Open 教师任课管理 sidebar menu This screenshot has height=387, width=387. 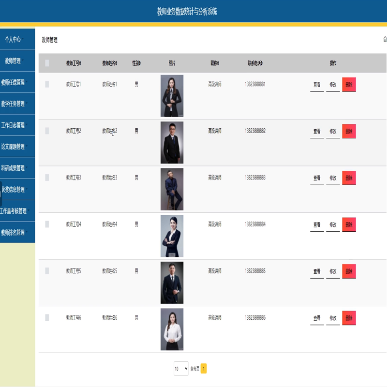[x=17, y=82]
